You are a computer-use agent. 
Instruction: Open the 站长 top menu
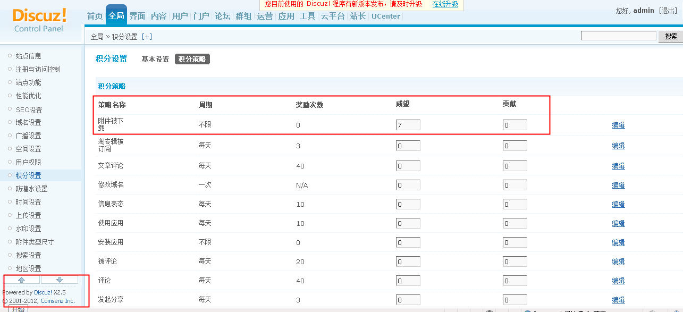point(358,16)
